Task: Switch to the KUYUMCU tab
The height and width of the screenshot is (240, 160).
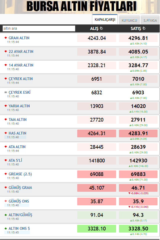Action: click(x=129, y=20)
